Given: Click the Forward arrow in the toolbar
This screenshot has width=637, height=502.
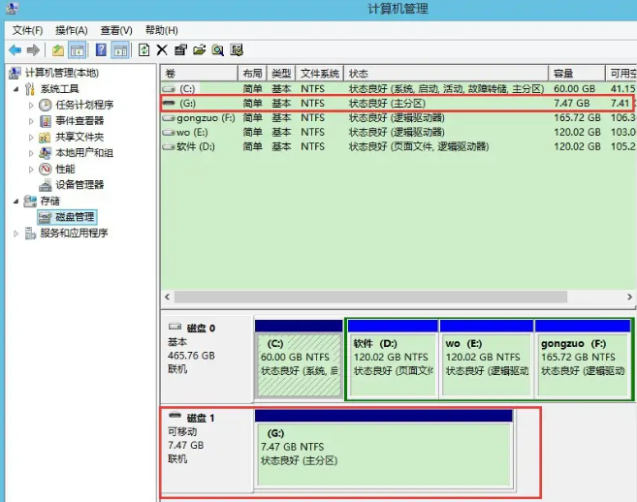Looking at the screenshot, I should [33, 50].
